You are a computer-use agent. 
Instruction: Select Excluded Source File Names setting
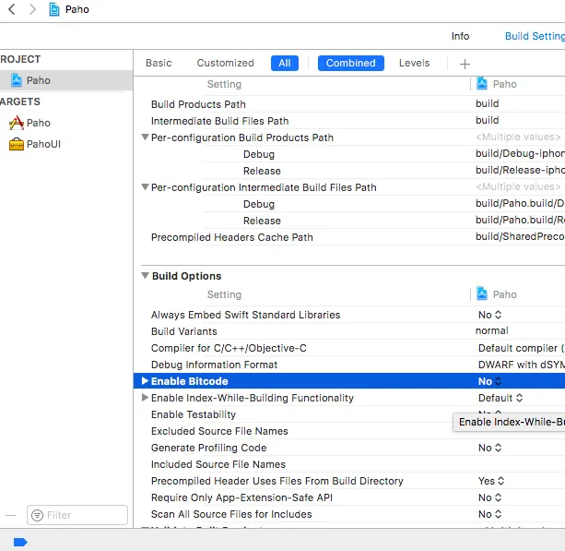[219, 431]
